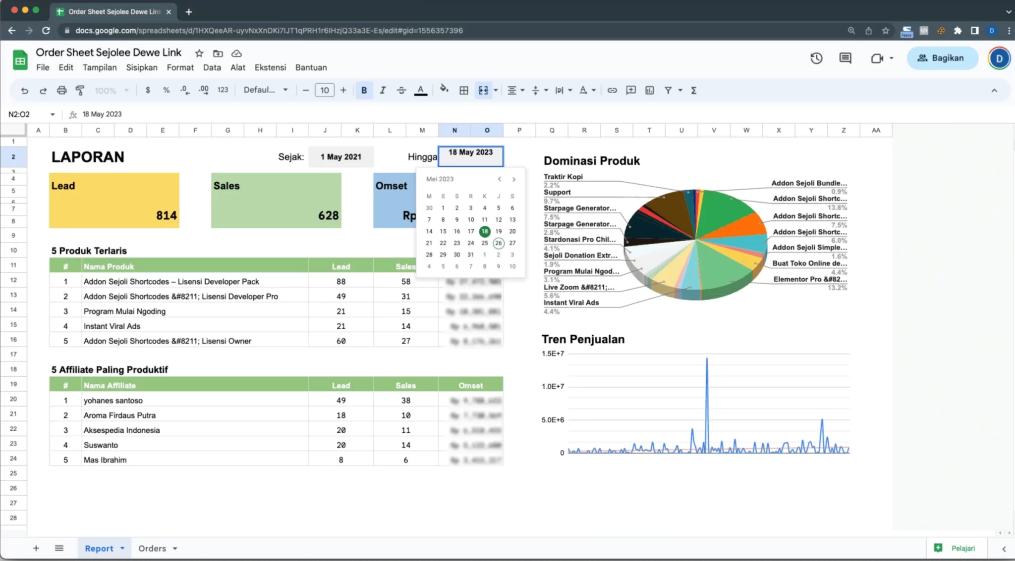Open the zoom 100% dropdown

[112, 90]
